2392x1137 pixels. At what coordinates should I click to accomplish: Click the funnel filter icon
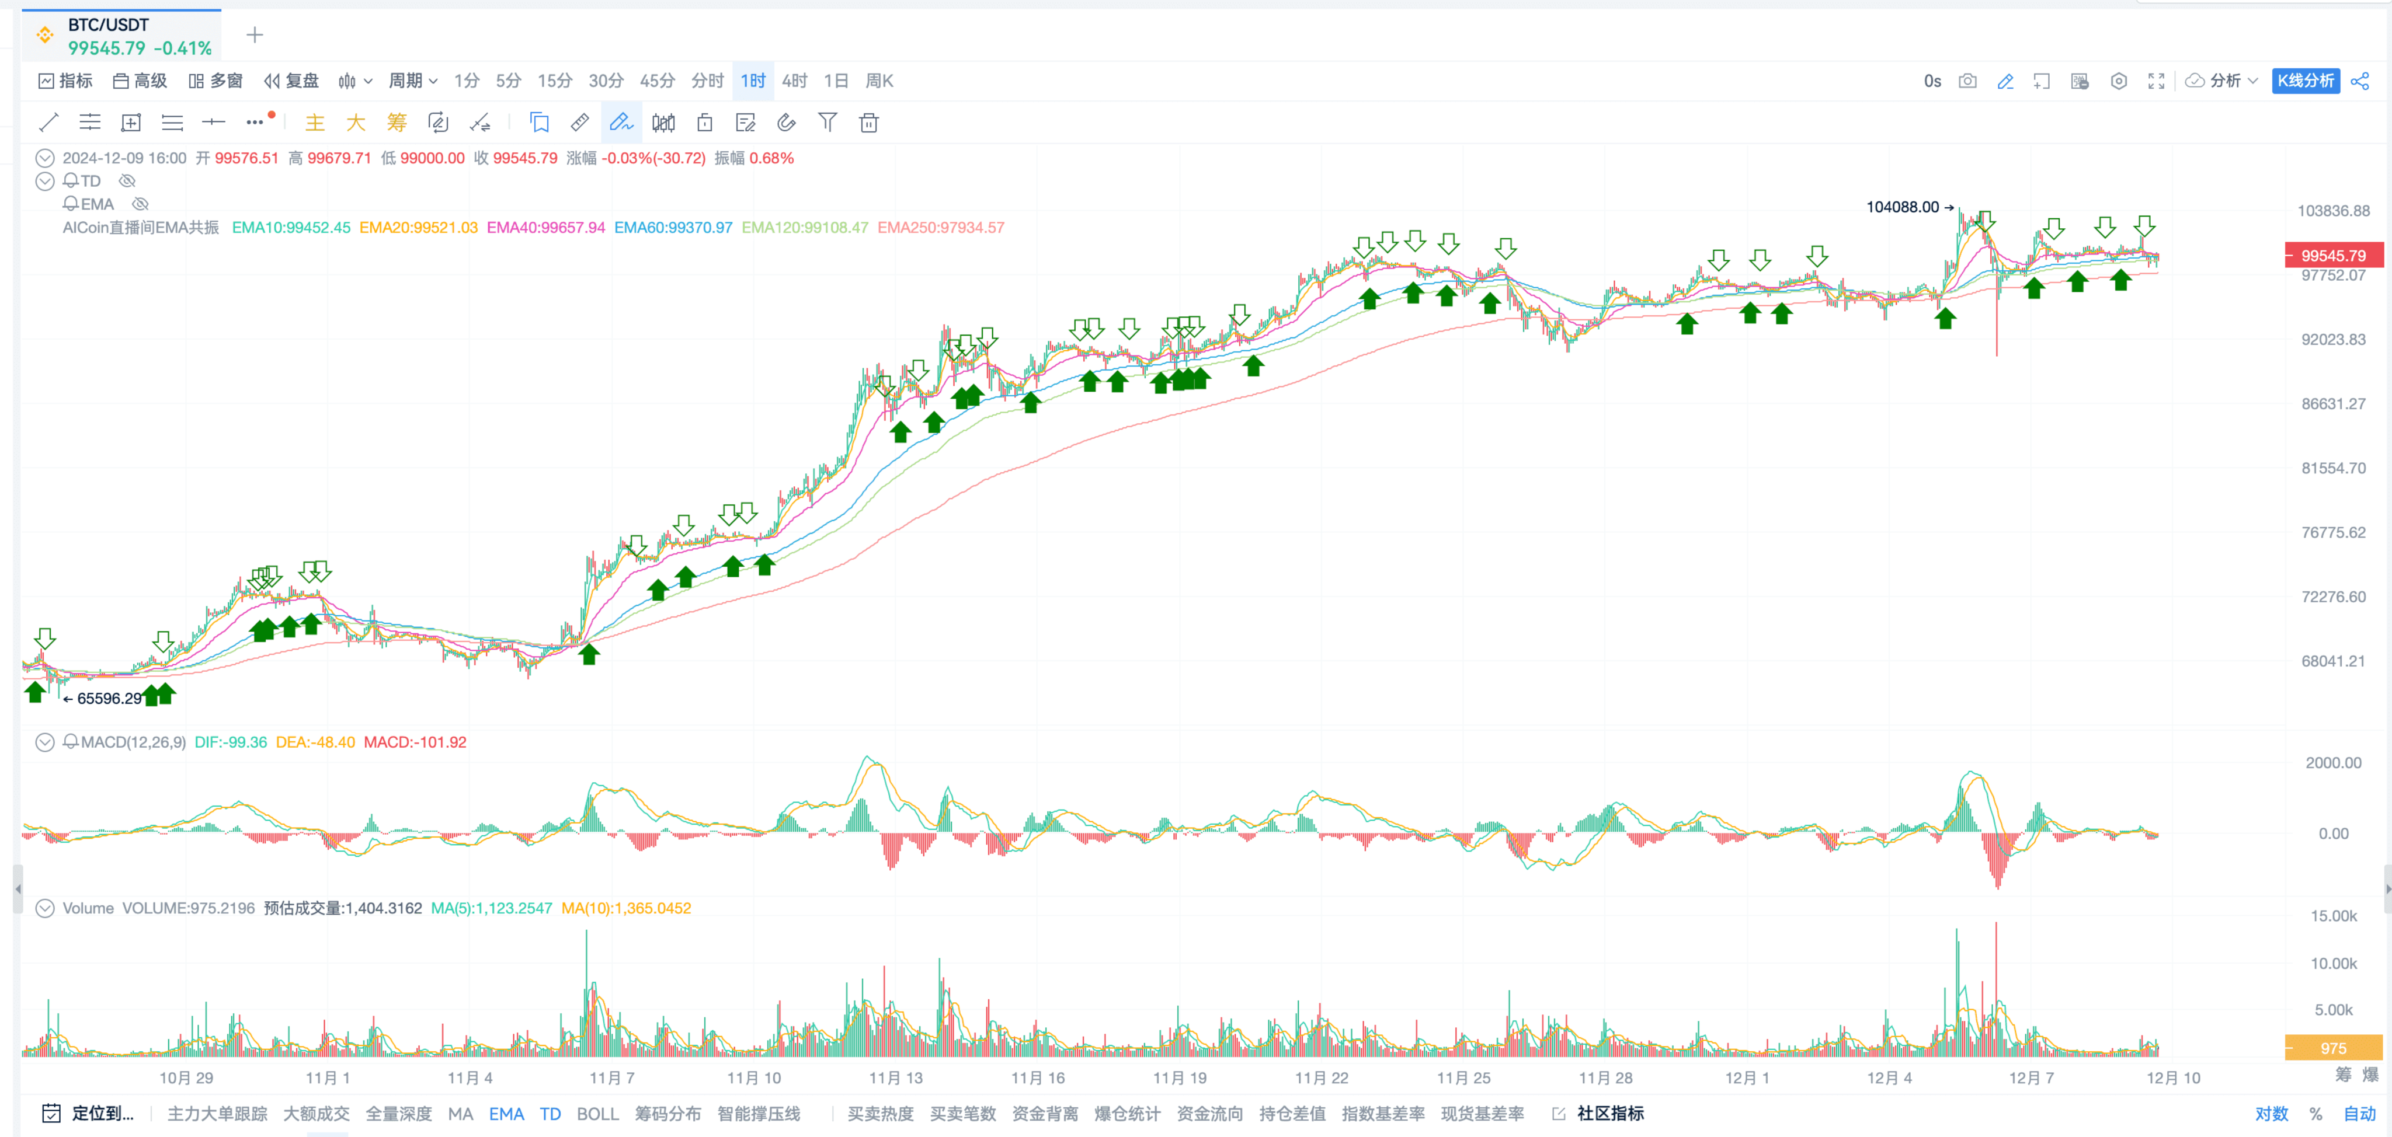(x=828, y=123)
